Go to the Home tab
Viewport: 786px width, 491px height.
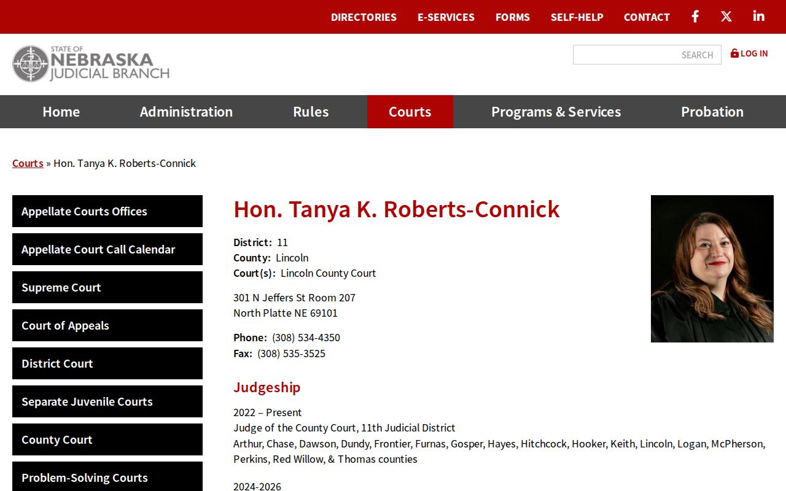point(61,112)
